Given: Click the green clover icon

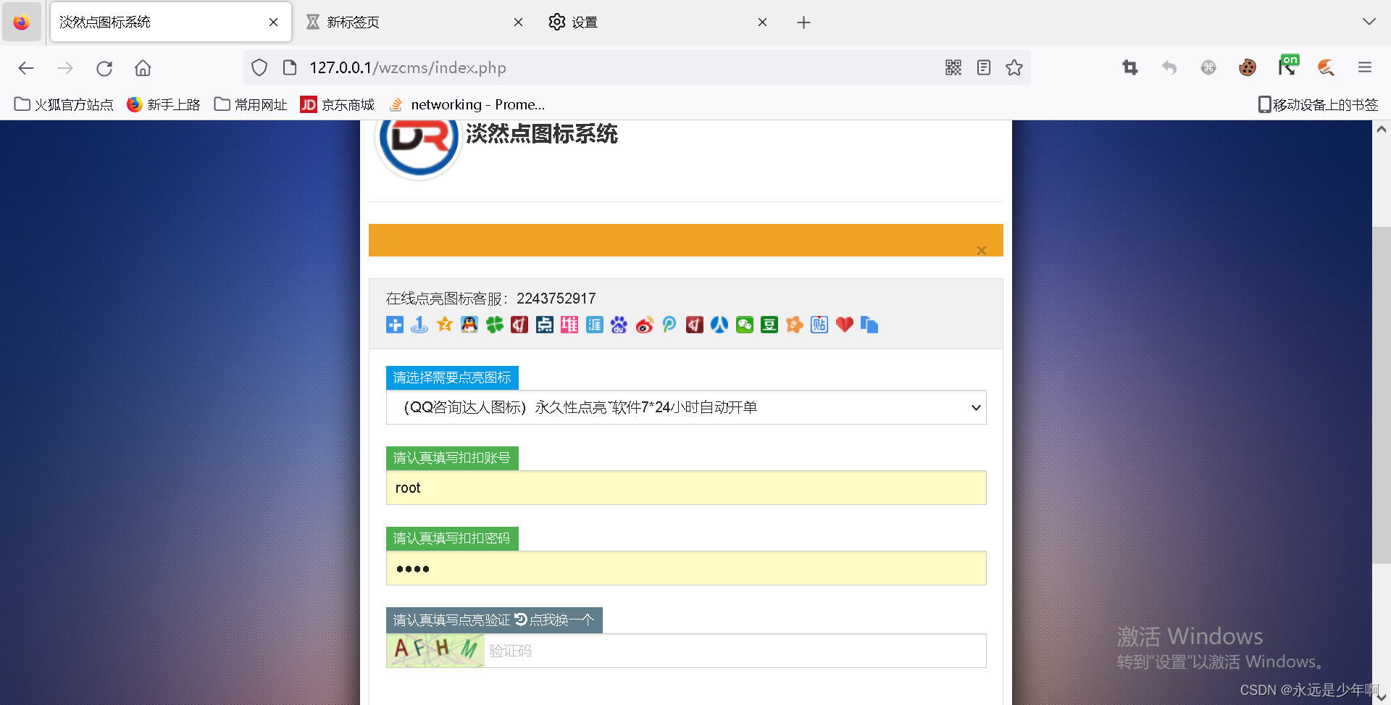Looking at the screenshot, I should (x=495, y=325).
